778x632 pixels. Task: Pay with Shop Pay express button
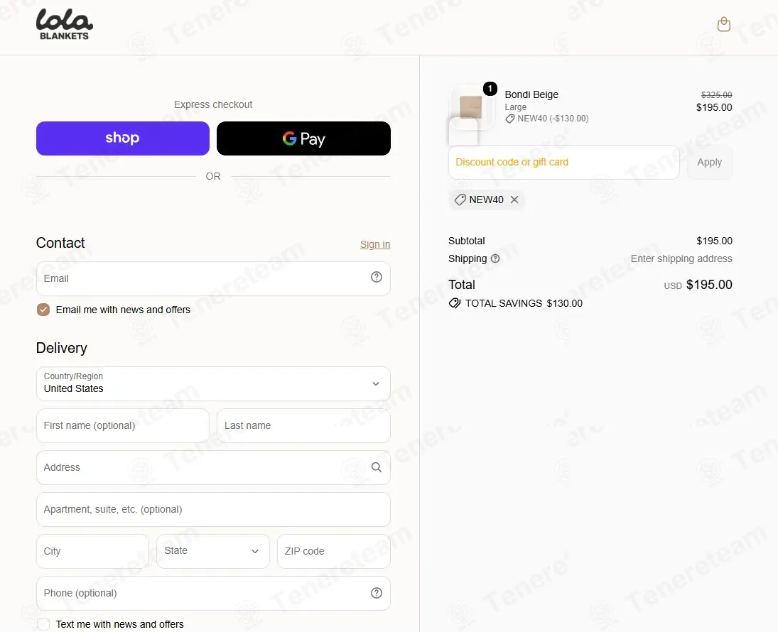(122, 138)
